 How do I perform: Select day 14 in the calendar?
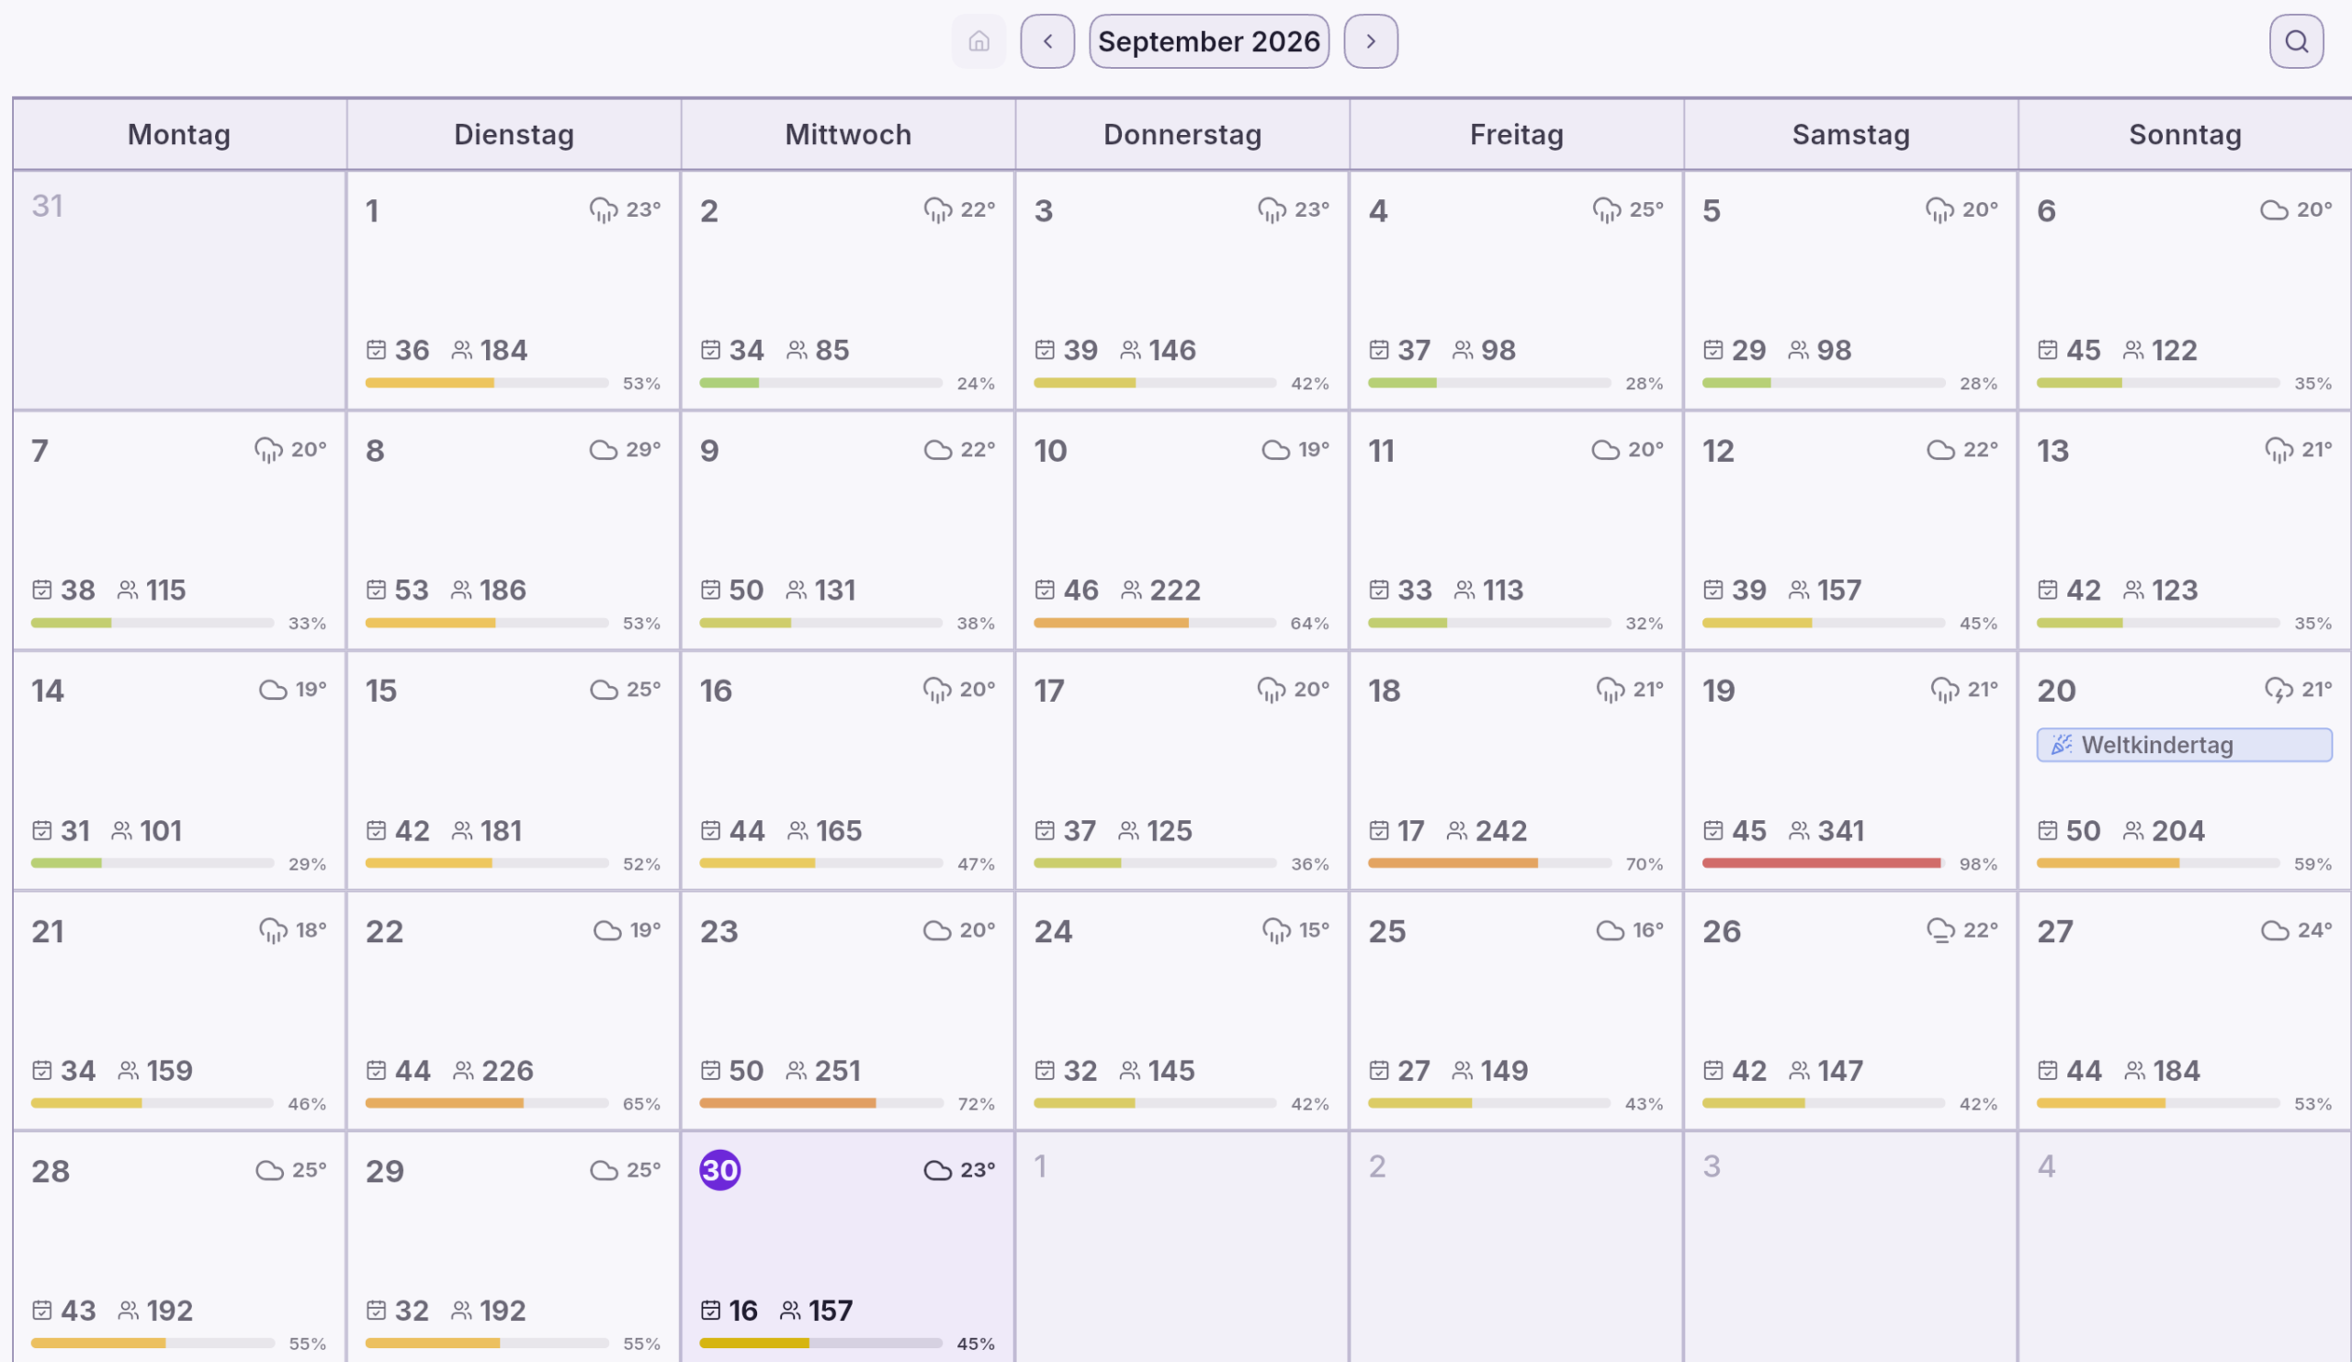tap(179, 770)
